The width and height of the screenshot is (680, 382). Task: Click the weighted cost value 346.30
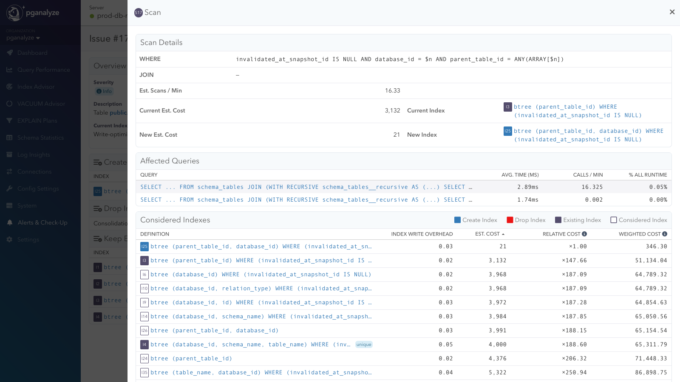click(657, 247)
